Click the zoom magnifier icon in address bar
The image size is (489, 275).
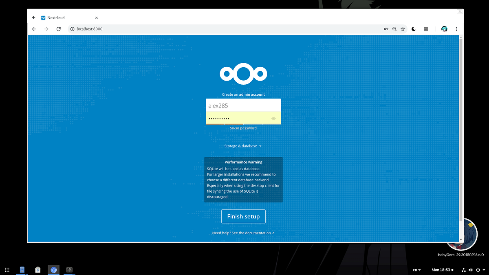(x=394, y=29)
